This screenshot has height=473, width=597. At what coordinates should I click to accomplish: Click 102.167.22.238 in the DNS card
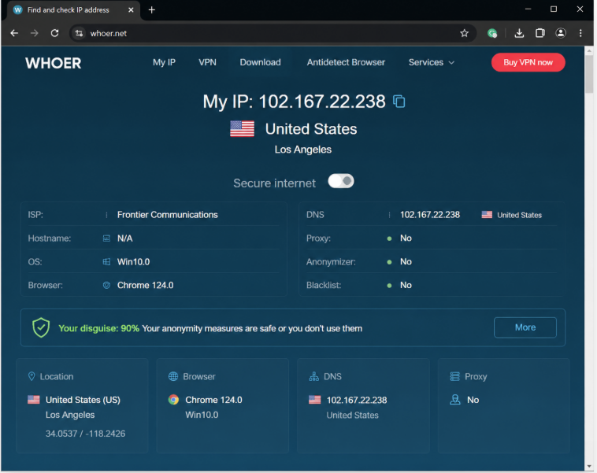[357, 400]
